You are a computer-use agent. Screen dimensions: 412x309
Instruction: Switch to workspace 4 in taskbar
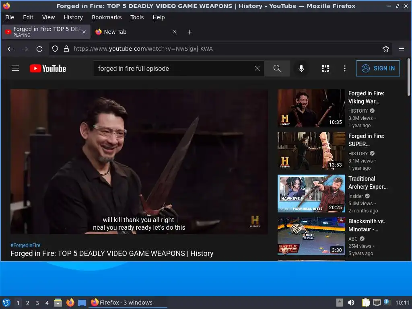[47, 303]
